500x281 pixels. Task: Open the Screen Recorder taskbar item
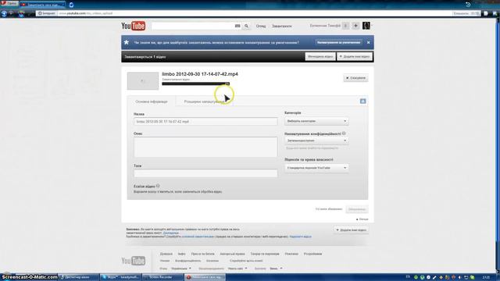coord(162,277)
